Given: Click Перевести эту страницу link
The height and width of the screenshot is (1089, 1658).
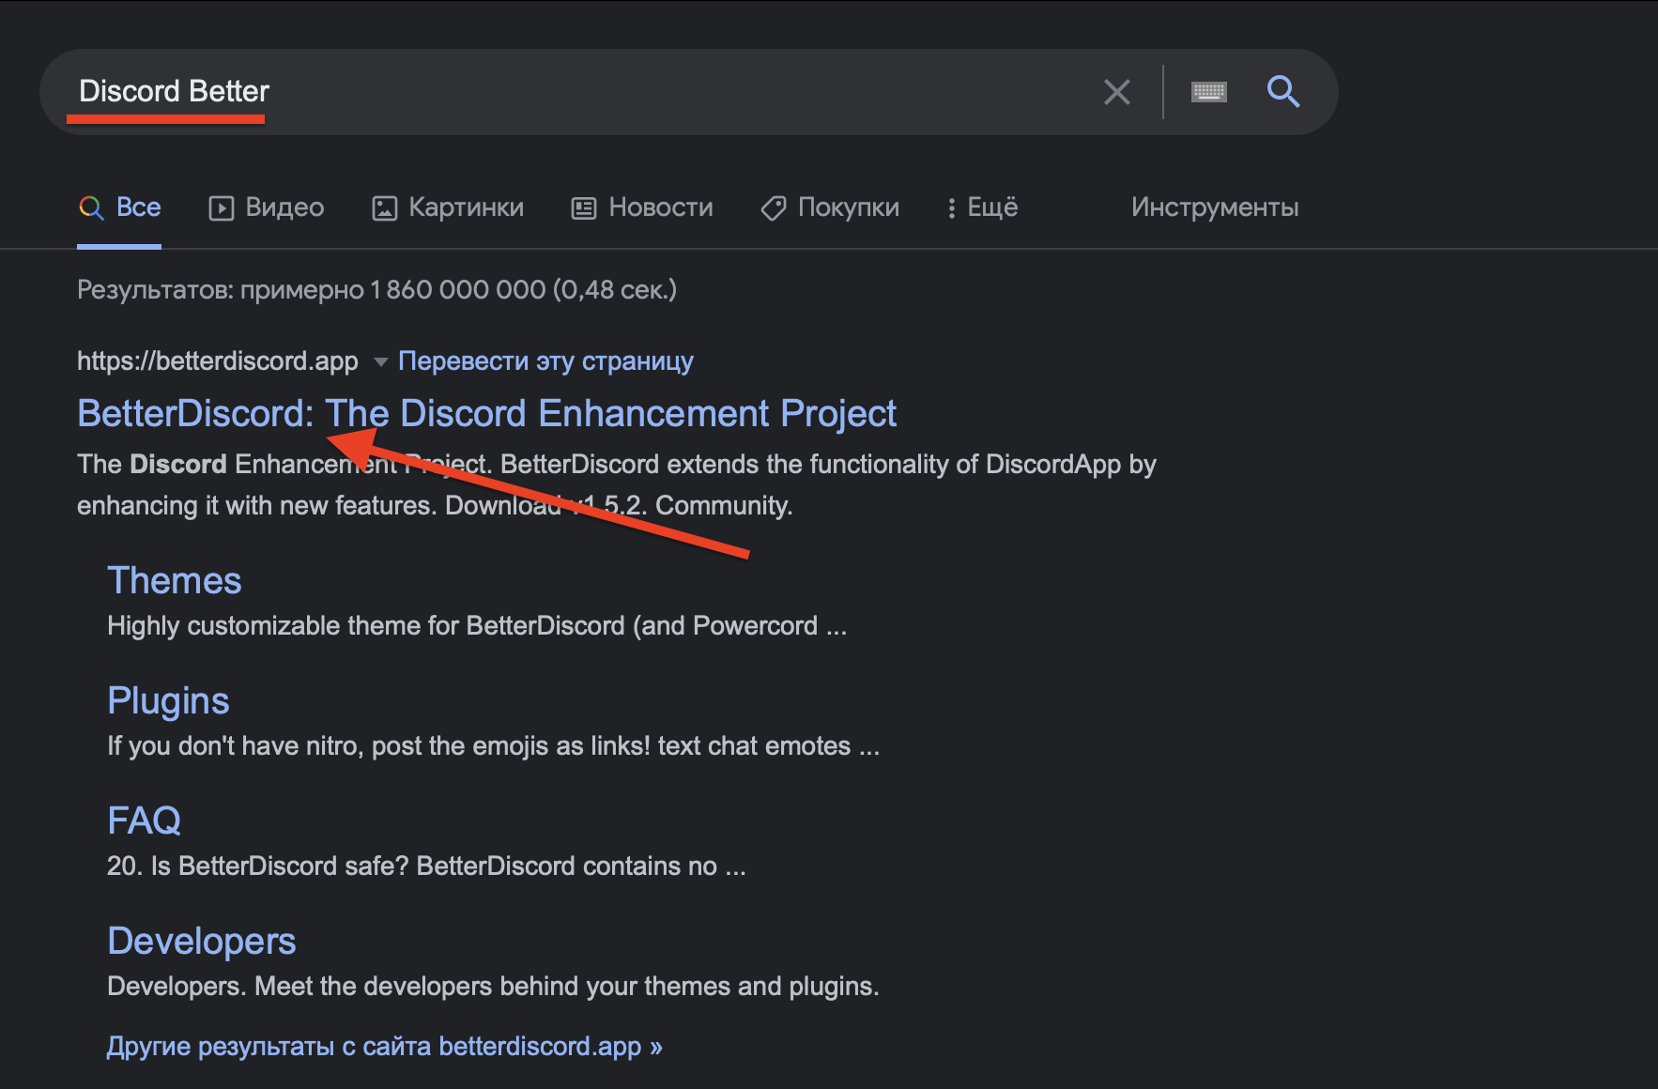Looking at the screenshot, I should click(x=545, y=361).
